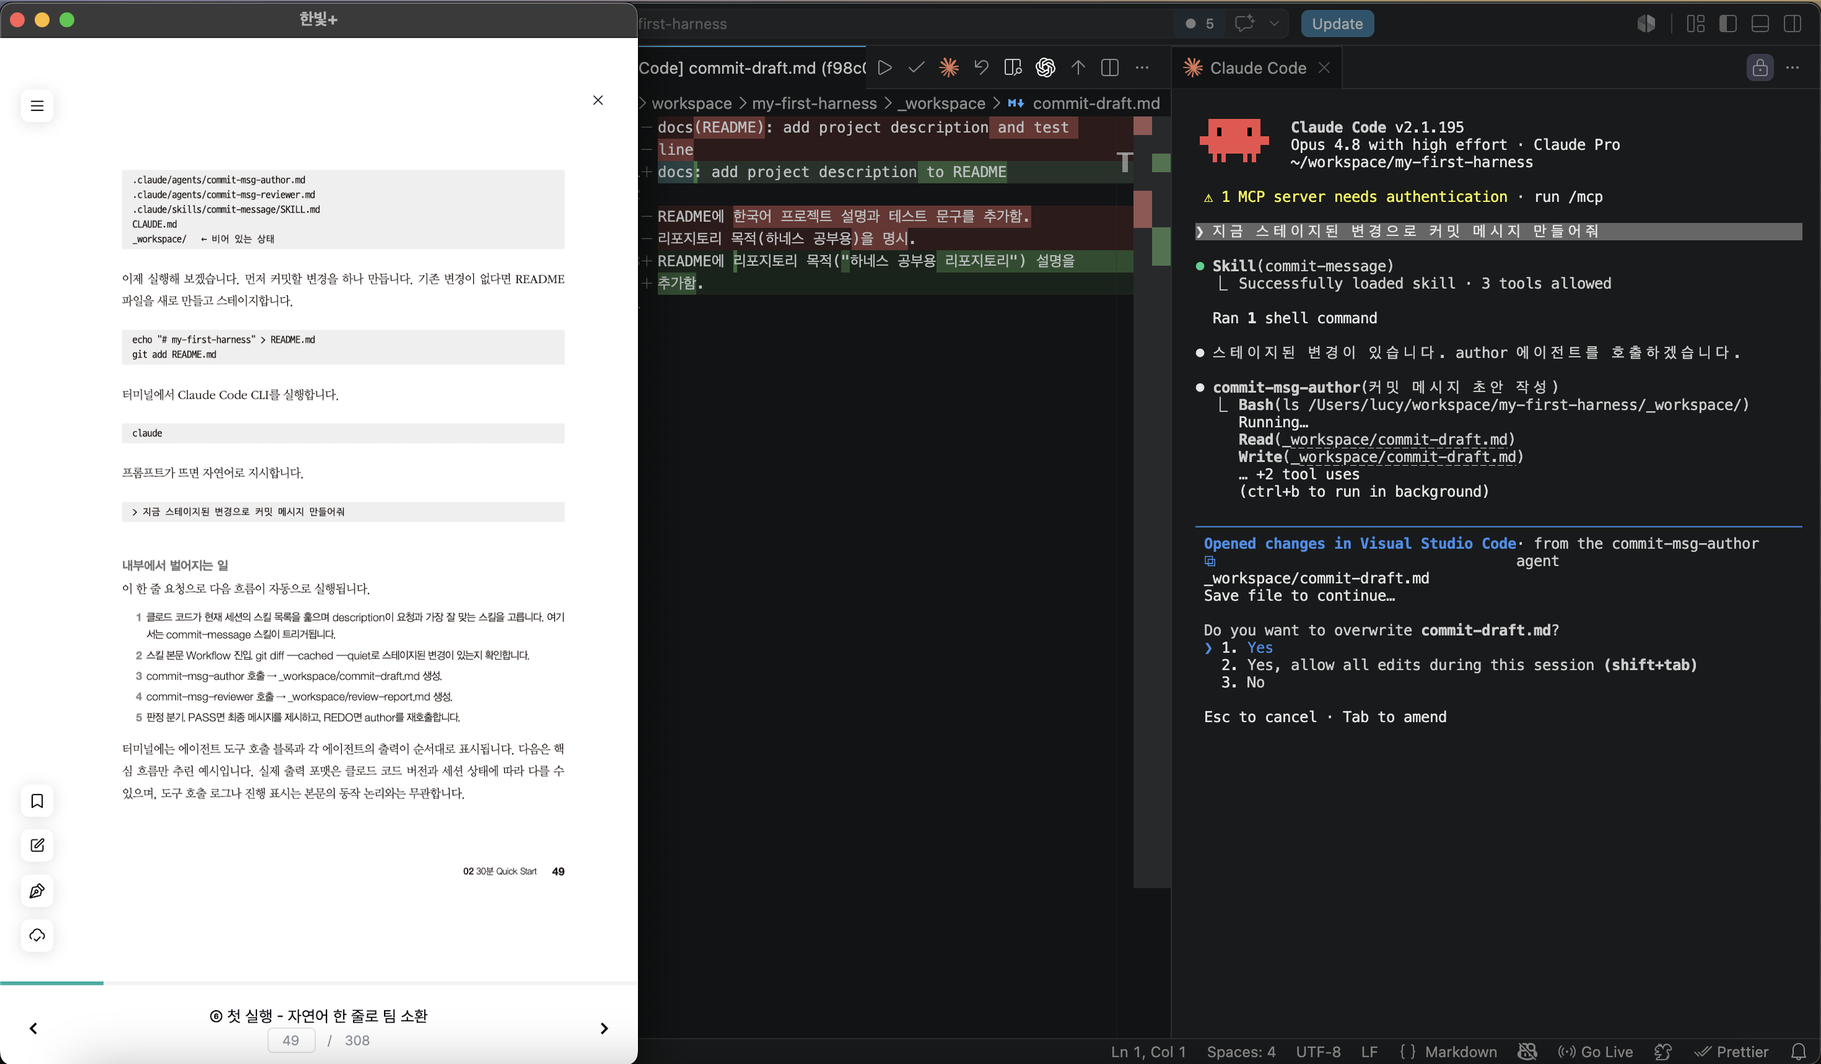Open the file preview icon in toolbar
1821x1064 pixels.
pyautogui.click(x=1013, y=68)
